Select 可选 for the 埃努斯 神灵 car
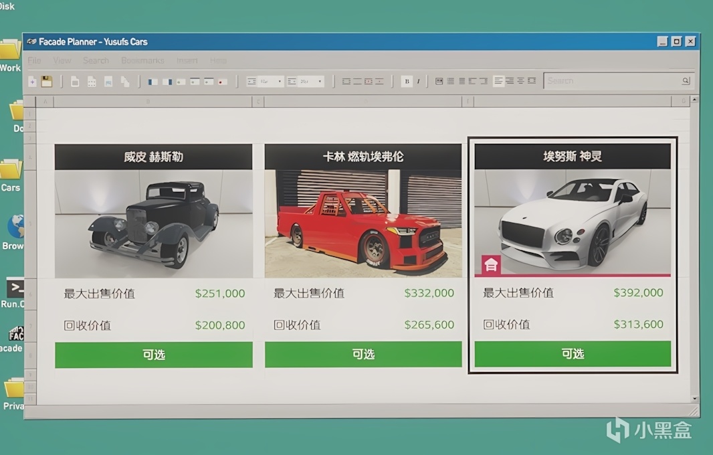Screen dimensions: 713x455 click(x=572, y=355)
